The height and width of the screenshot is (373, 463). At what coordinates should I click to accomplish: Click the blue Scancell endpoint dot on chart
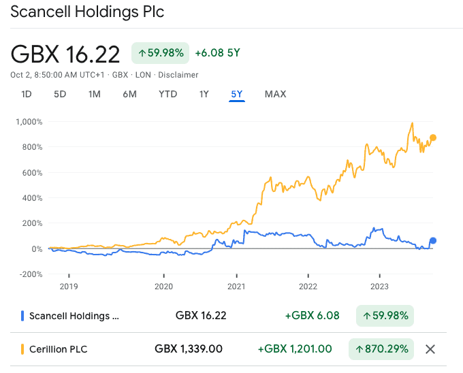tap(433, 240)
